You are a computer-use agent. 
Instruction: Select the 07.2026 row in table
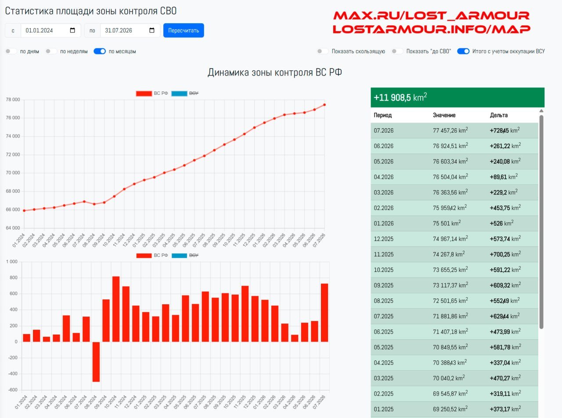click(454, 130)
